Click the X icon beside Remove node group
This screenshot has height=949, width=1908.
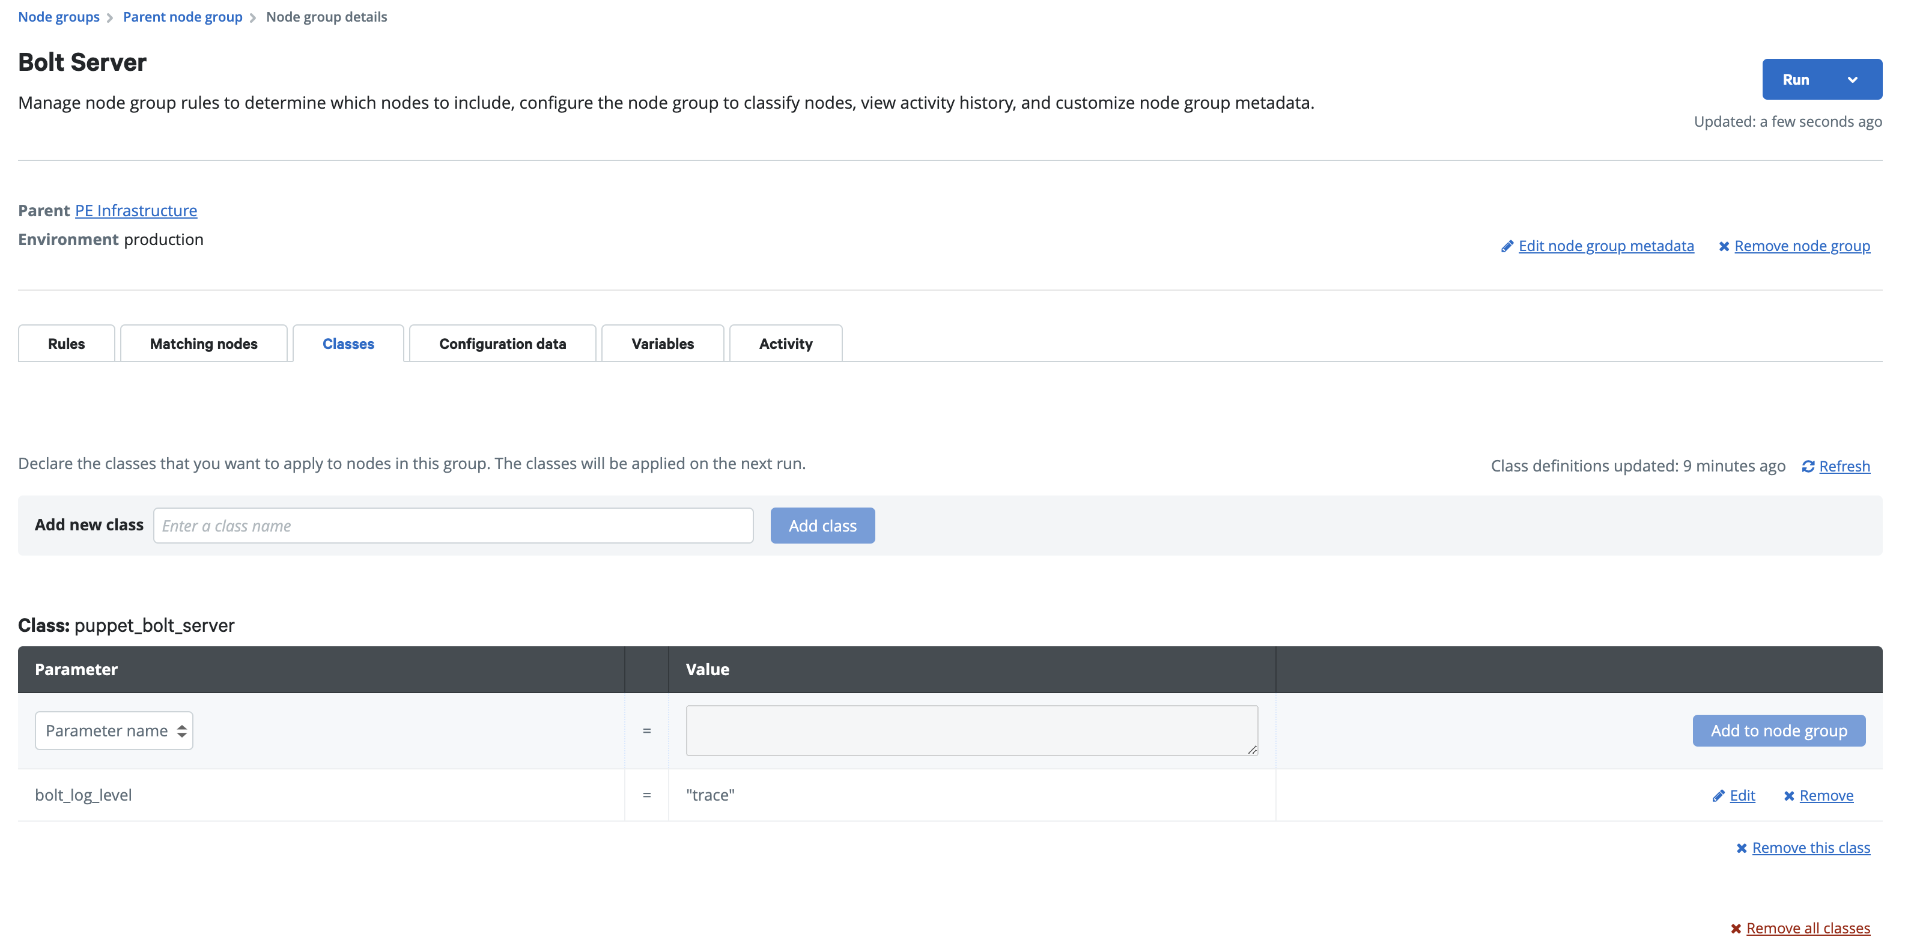click(x=1724, y=246)
